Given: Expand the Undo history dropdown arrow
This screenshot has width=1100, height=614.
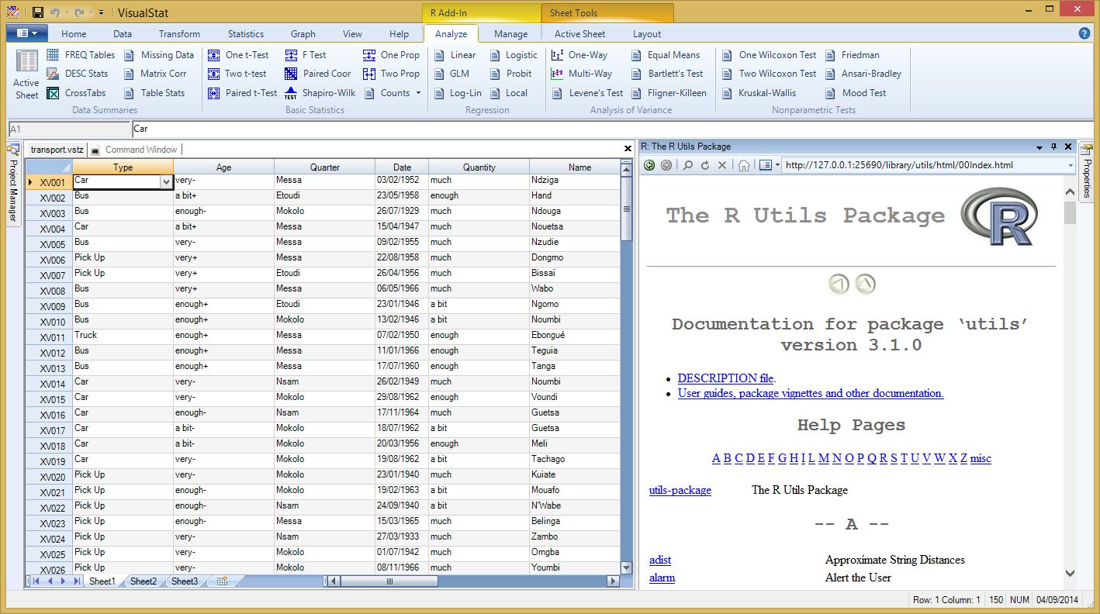Looking at the screenshot, I should click(67, 12).
